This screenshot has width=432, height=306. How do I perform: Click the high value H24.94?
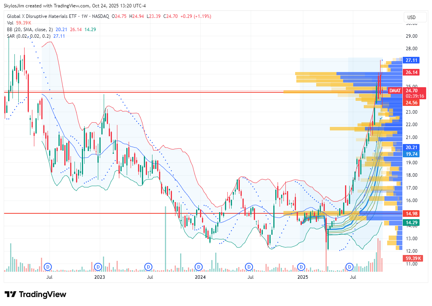click(x=136, y=16)
